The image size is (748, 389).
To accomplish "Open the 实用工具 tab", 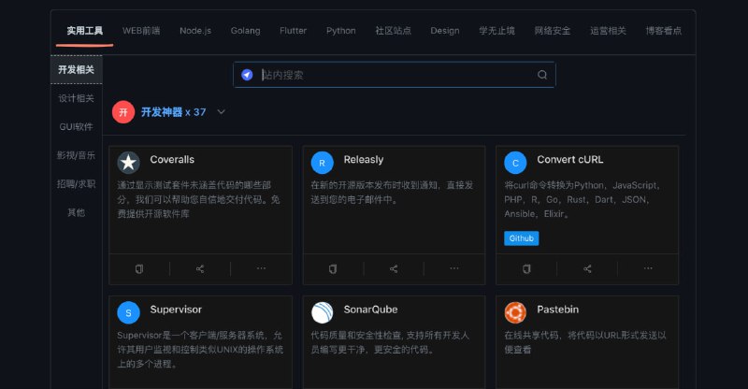I will pyautogui.click(x=84, y=31).
